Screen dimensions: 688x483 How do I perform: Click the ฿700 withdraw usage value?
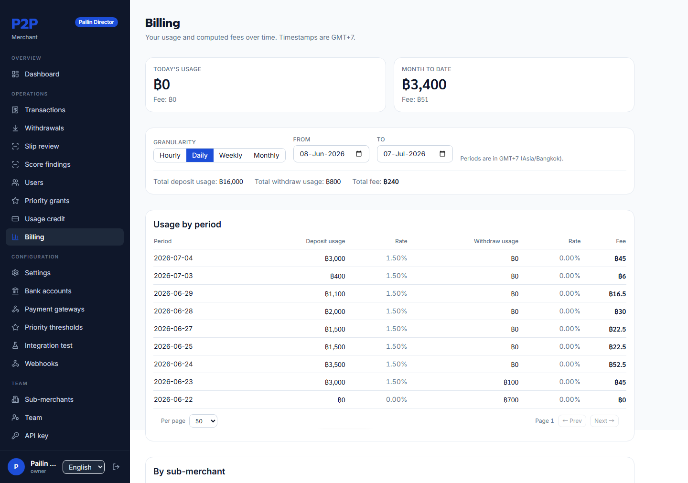511,400
